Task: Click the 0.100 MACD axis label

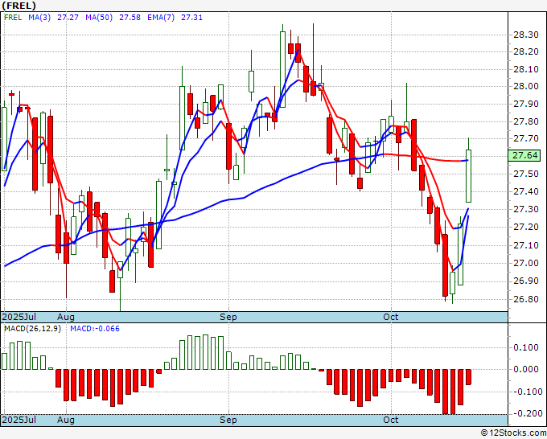Action: (x=525, y=347)
